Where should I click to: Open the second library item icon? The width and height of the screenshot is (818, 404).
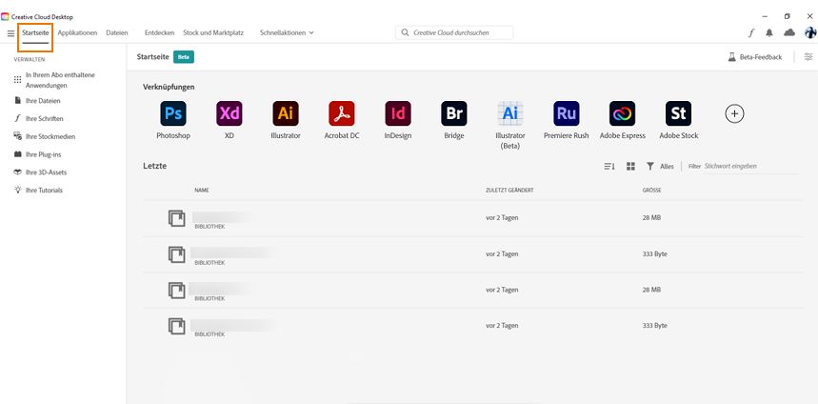pos(177,254)
